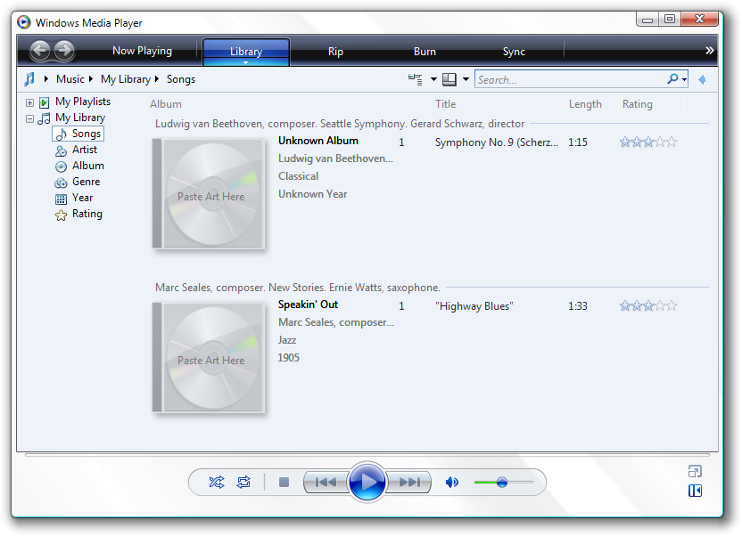Switch to the Now Playing tab

coord(142,51)
